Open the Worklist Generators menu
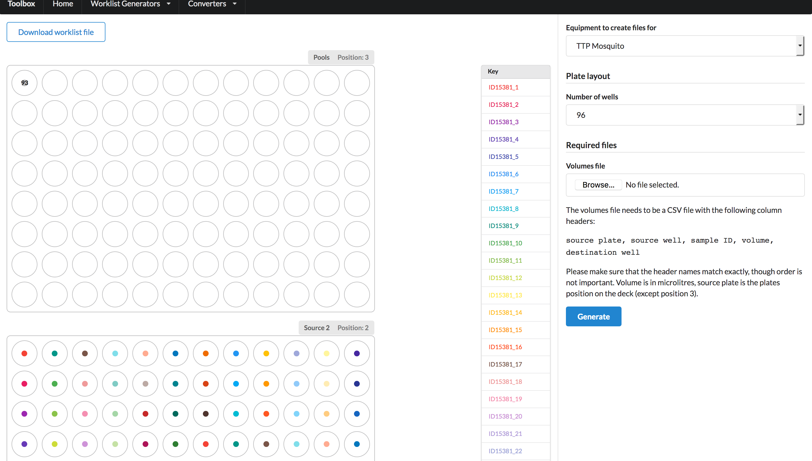The image size is (812, 461). point(125,4)
